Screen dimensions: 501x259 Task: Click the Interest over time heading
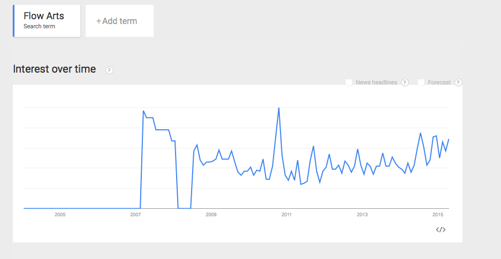pos(54,69)
